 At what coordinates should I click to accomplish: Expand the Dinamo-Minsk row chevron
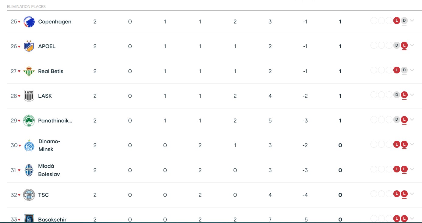pyautogui.click(x=412, y=144)
